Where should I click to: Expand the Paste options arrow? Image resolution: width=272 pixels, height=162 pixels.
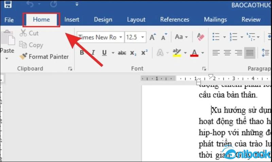6,59
